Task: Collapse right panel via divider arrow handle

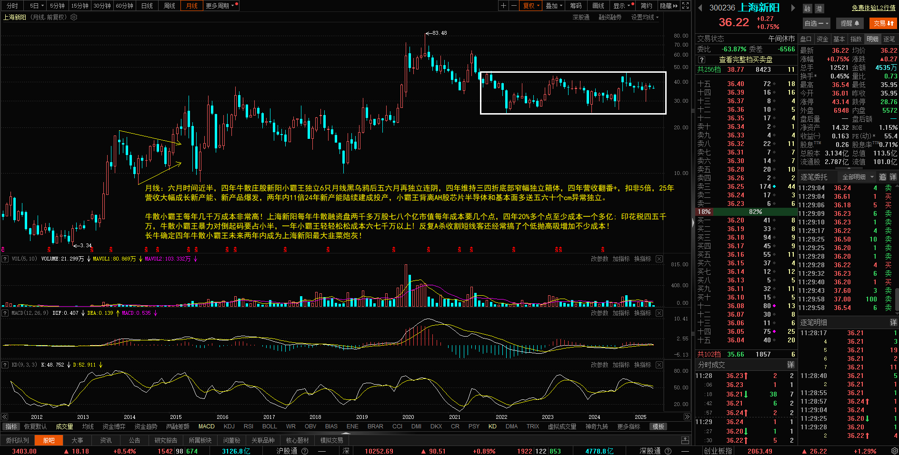Action: point(693,222)
